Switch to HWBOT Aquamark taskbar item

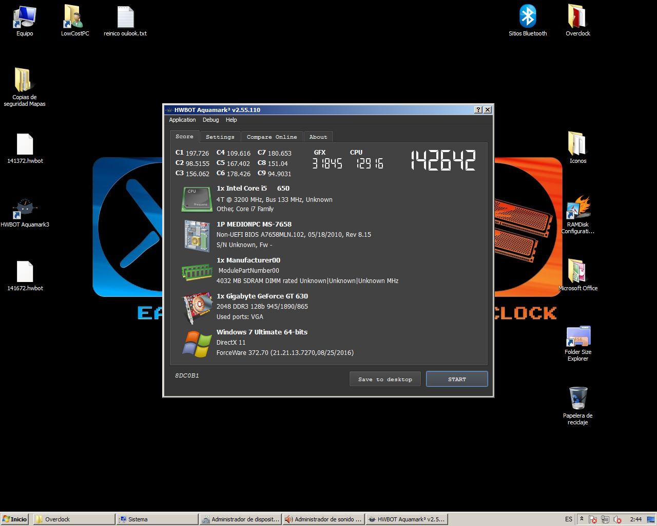tap(407, 519)
